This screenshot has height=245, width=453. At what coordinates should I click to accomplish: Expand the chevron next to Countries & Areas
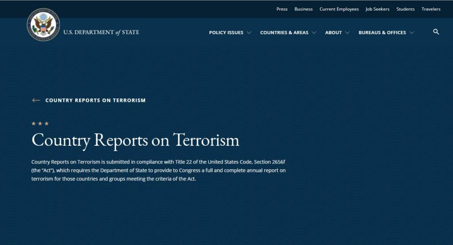[x=314, y=32]
